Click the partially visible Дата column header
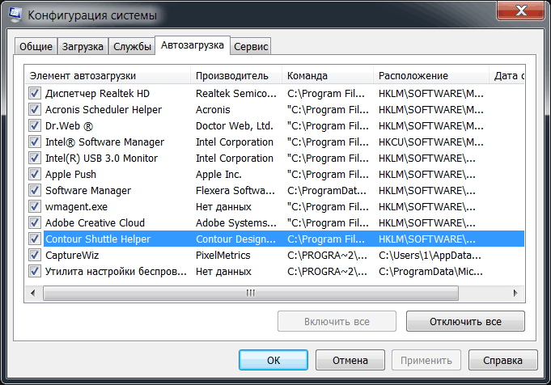The height and width of the screenshot is (385, 551). click(507, 75)
